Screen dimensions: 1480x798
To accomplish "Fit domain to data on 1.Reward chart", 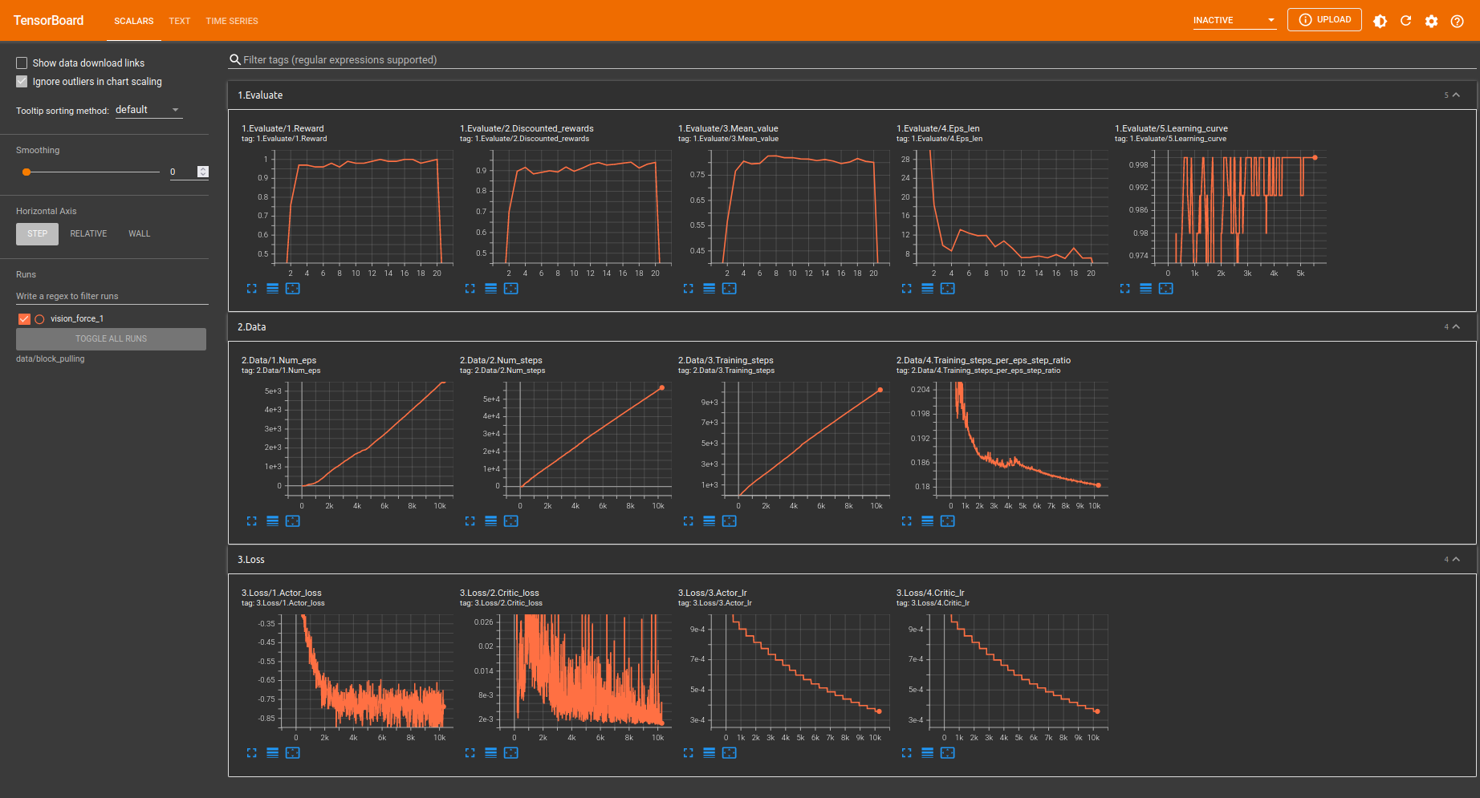I will tap(293, 289).
